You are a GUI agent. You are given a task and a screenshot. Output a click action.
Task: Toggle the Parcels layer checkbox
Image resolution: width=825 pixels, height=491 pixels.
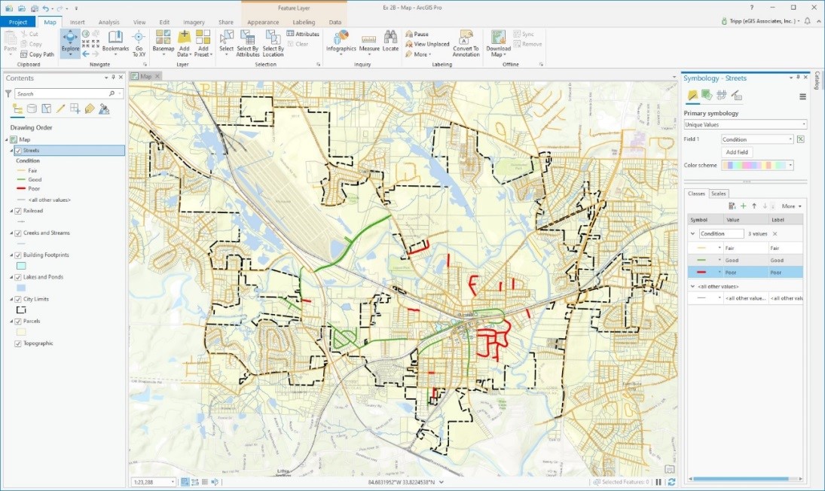pos(18,321)
